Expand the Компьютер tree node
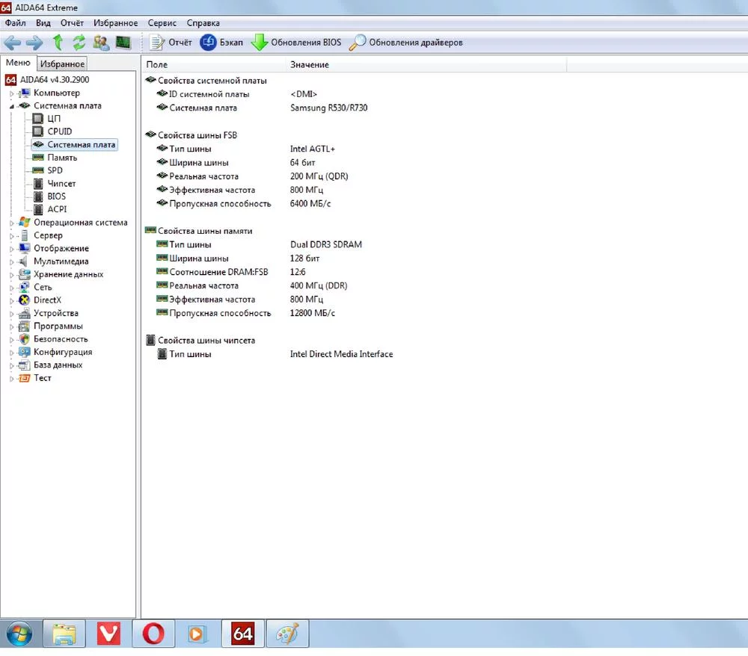The image size is (748, 656). click(11, 93)
